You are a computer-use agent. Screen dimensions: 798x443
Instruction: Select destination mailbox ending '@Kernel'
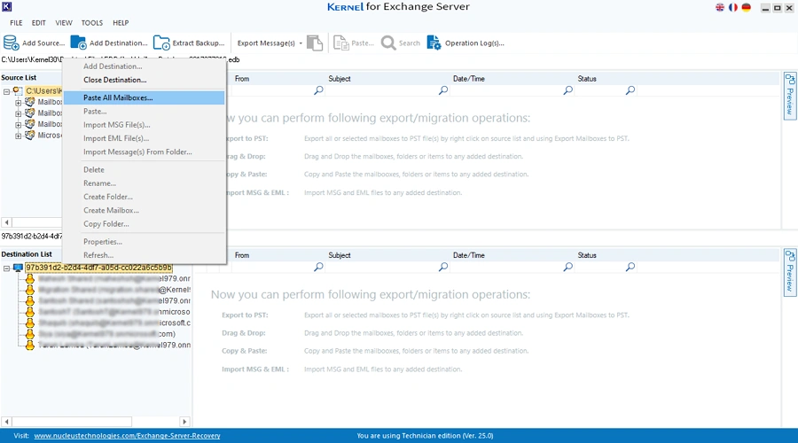[114, 290]
